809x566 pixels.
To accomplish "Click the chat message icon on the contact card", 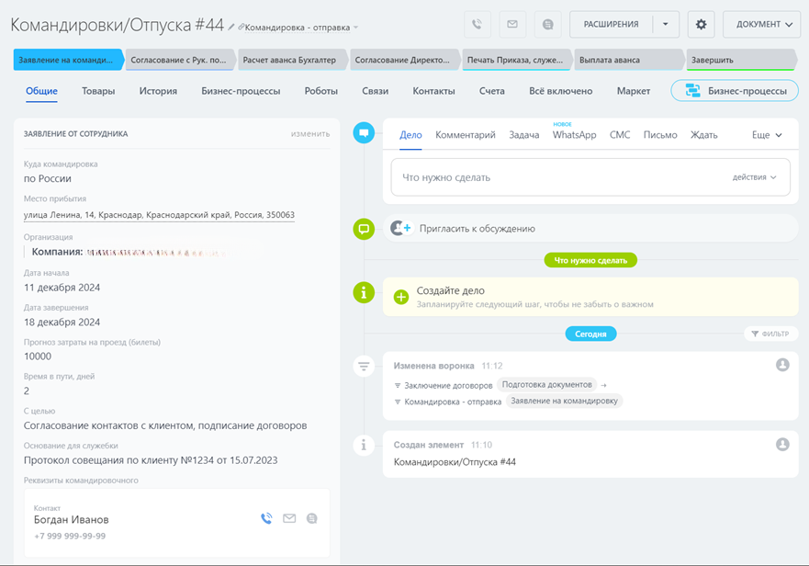I will (x=312, y=518).
